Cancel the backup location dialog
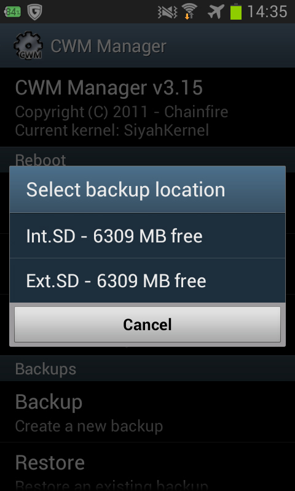Image resolution: width=295 pixels, height=491 pixels. point(147,325)
